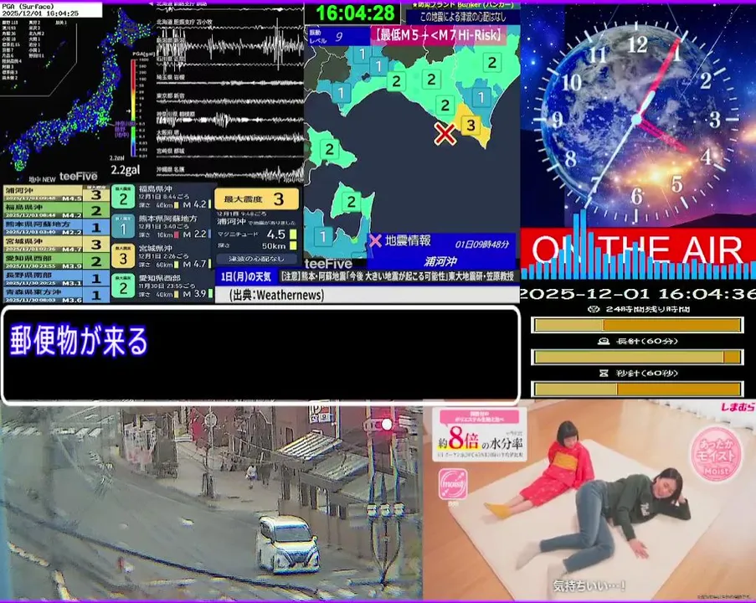The image size is (756, 603).
Task: Click the 24時間残り時間 progress bar
Action: pyautogui.click(x=637, y=325)
